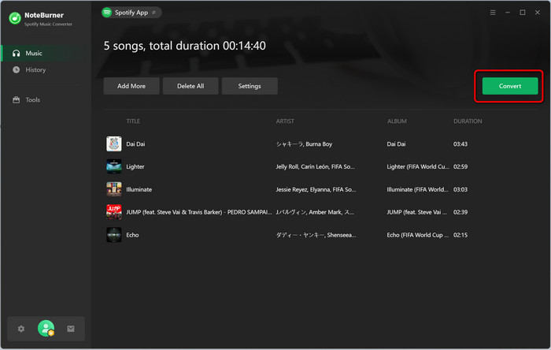
Task: Open the mail feedback icon
Action: point(71,329)
